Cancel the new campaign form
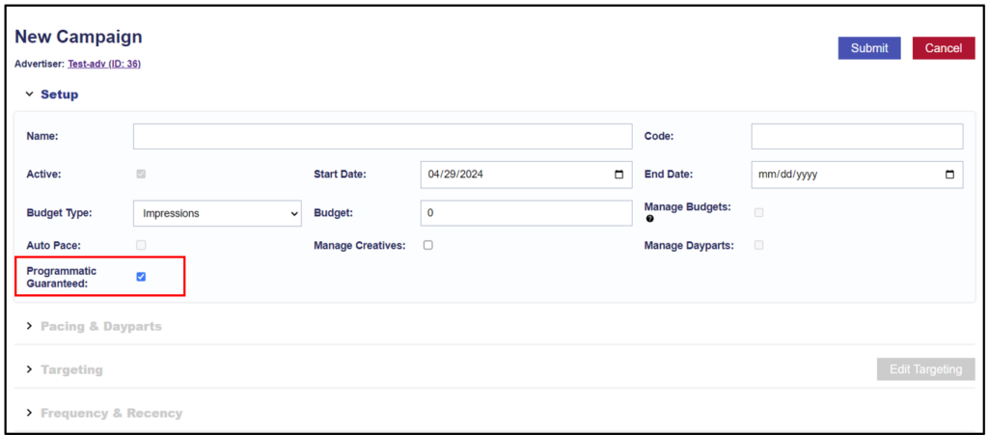The image size is (988, 435). tap(944, 48)
